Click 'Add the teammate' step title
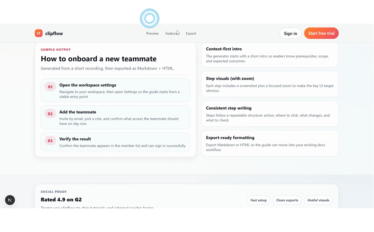 coord(78,112)
